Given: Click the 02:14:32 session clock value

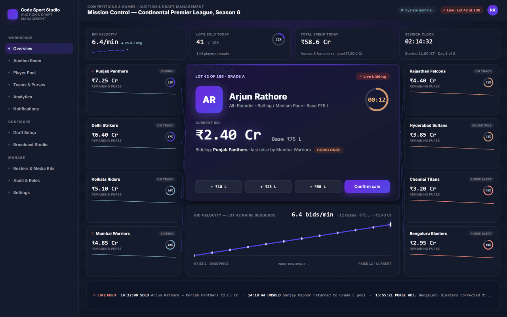Looking at the screenshot, I should coord(419,42).
